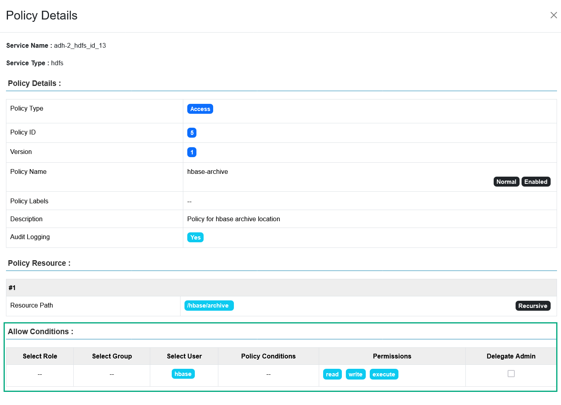The image size is (561, 405).
Task: Click the Policy ID badge 5
Action: 192,133
